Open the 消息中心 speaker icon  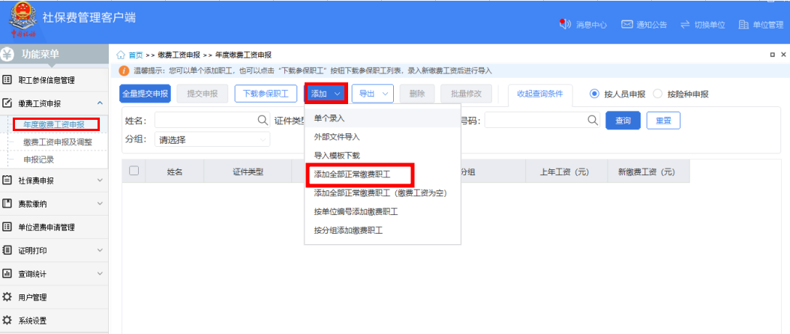tap(565, 24)
